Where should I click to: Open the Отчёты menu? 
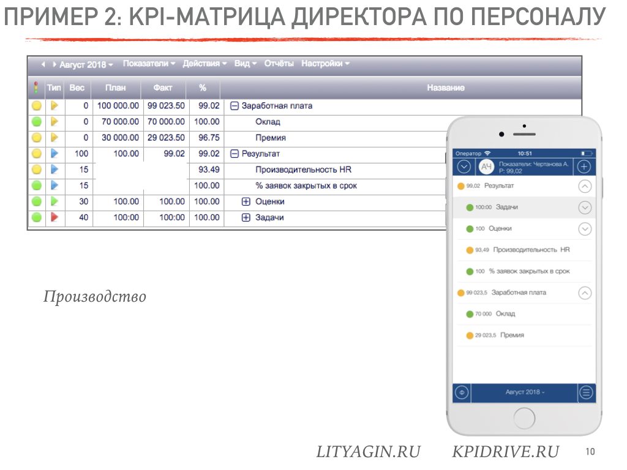click(279, 64)
